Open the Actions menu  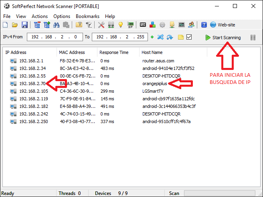[40, 16]
